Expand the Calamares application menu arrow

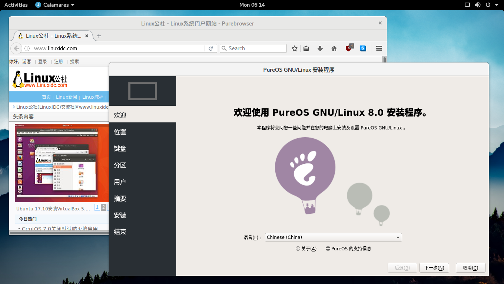coord(72,5)
